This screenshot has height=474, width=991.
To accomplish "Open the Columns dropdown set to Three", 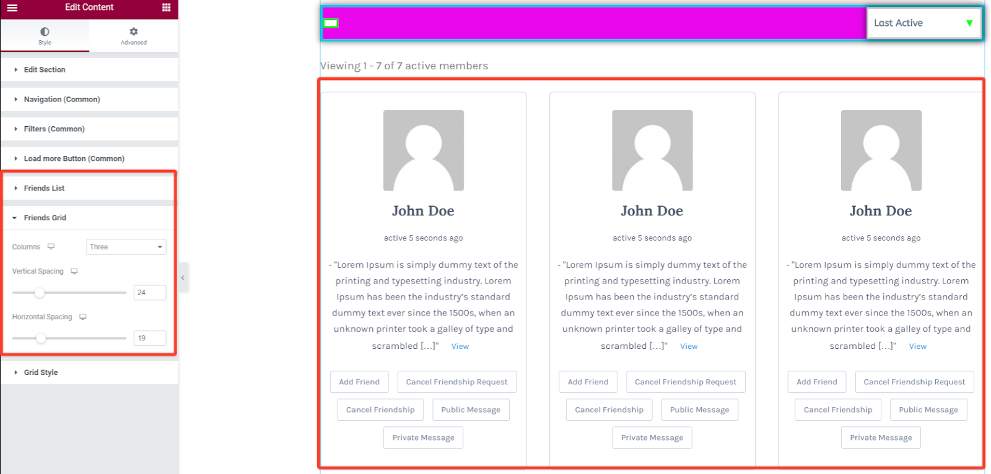I will point(126,247).
